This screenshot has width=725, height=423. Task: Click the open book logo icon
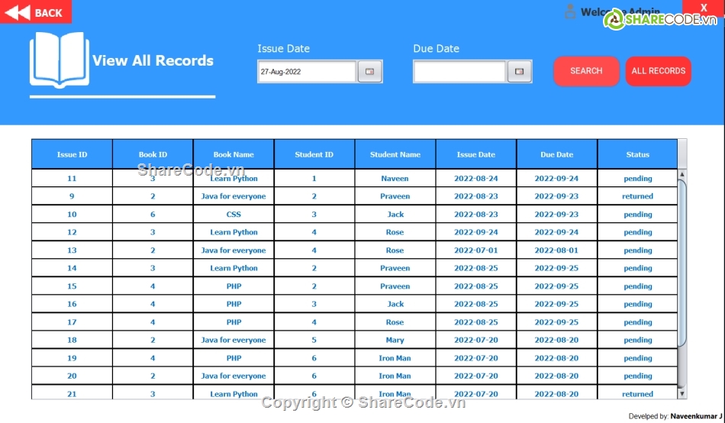(59, 60)
